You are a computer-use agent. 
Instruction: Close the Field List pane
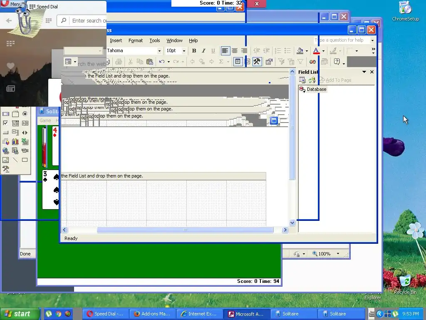click(x=372, y=72)
